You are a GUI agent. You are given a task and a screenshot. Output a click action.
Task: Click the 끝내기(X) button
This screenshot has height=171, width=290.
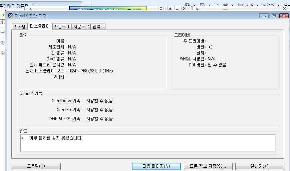point(260,166)
